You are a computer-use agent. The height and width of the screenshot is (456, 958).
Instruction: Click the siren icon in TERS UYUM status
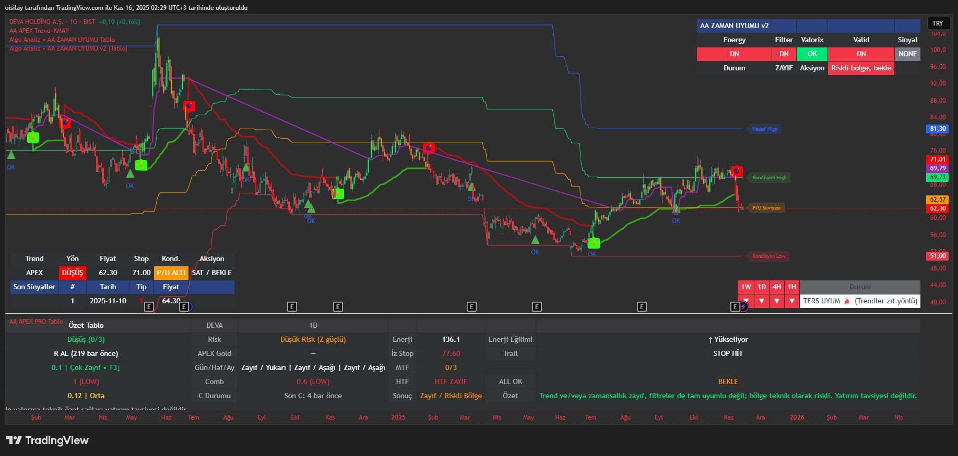(x=847, y=301)
